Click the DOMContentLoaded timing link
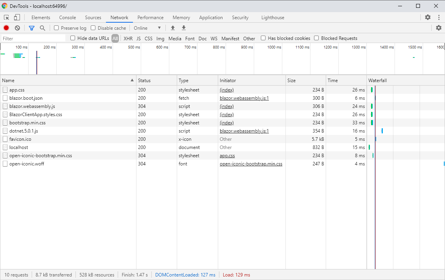The image size is (445, 280). click(185, 275)
